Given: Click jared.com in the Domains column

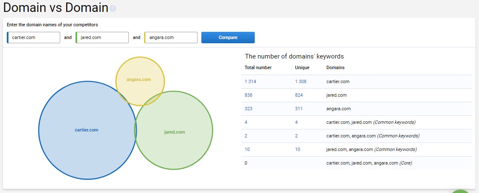Looking at the screenshot, I should tap(336, 95).
